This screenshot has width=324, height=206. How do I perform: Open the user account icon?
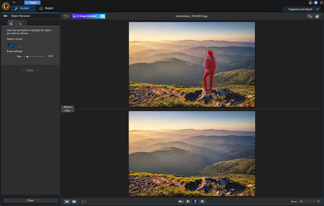click(x=310, y=3)
